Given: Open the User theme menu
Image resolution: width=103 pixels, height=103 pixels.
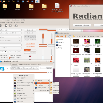Looking at the screenshot, I should [11, 22].
